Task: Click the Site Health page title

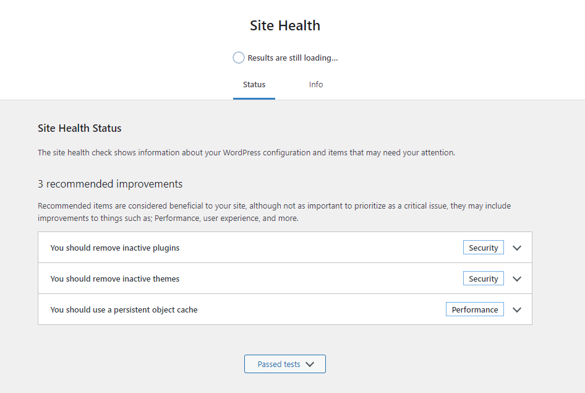Action: pos(284,25)
